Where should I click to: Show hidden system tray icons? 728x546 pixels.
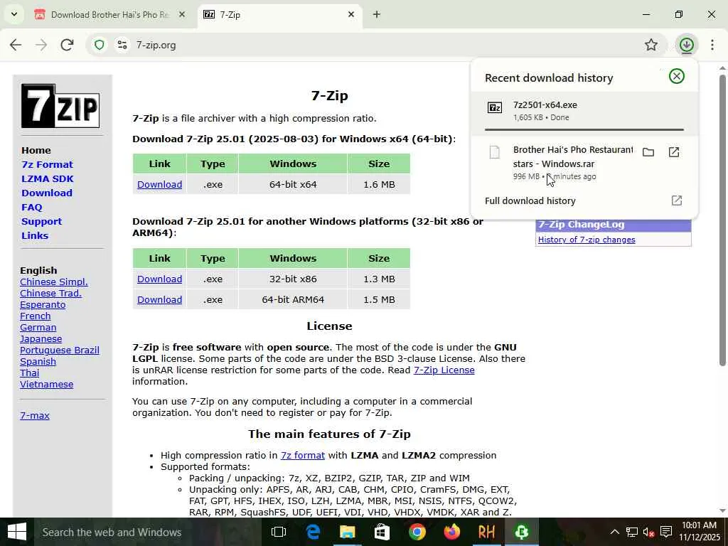614,532
